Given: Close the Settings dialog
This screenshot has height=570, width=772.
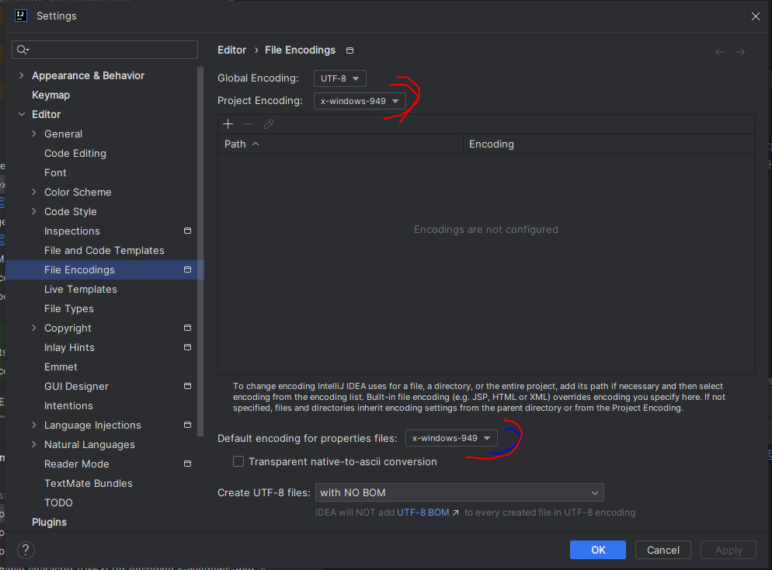Looking at the screenshot, I should [755, 16].
